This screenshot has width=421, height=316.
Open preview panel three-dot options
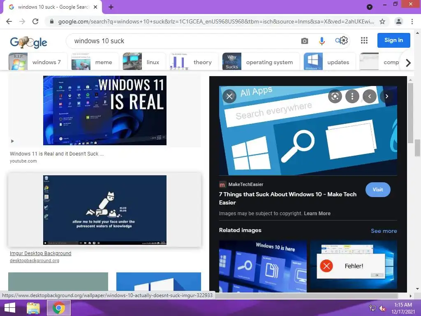(352, 96)
